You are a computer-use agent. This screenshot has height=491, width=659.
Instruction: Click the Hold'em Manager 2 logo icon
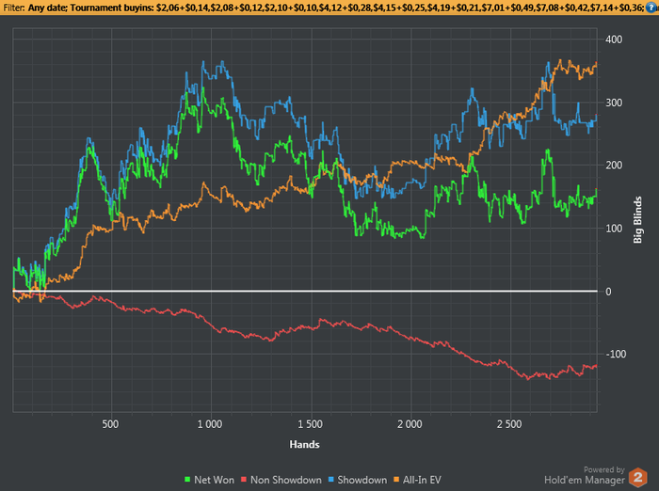click(x=638, y=478)
